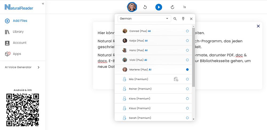Viewport: 267px width, 130px height.
Task: Click the Sarah (Premium) voice name
Action: [x=140, y=118]
